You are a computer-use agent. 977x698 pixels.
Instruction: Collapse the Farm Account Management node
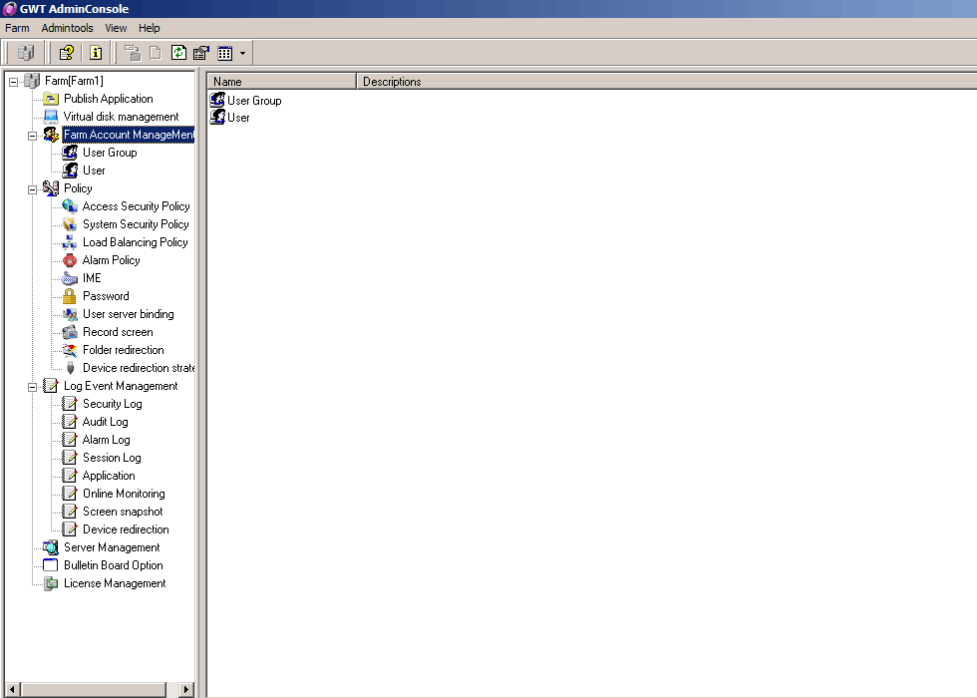point(32,135)
